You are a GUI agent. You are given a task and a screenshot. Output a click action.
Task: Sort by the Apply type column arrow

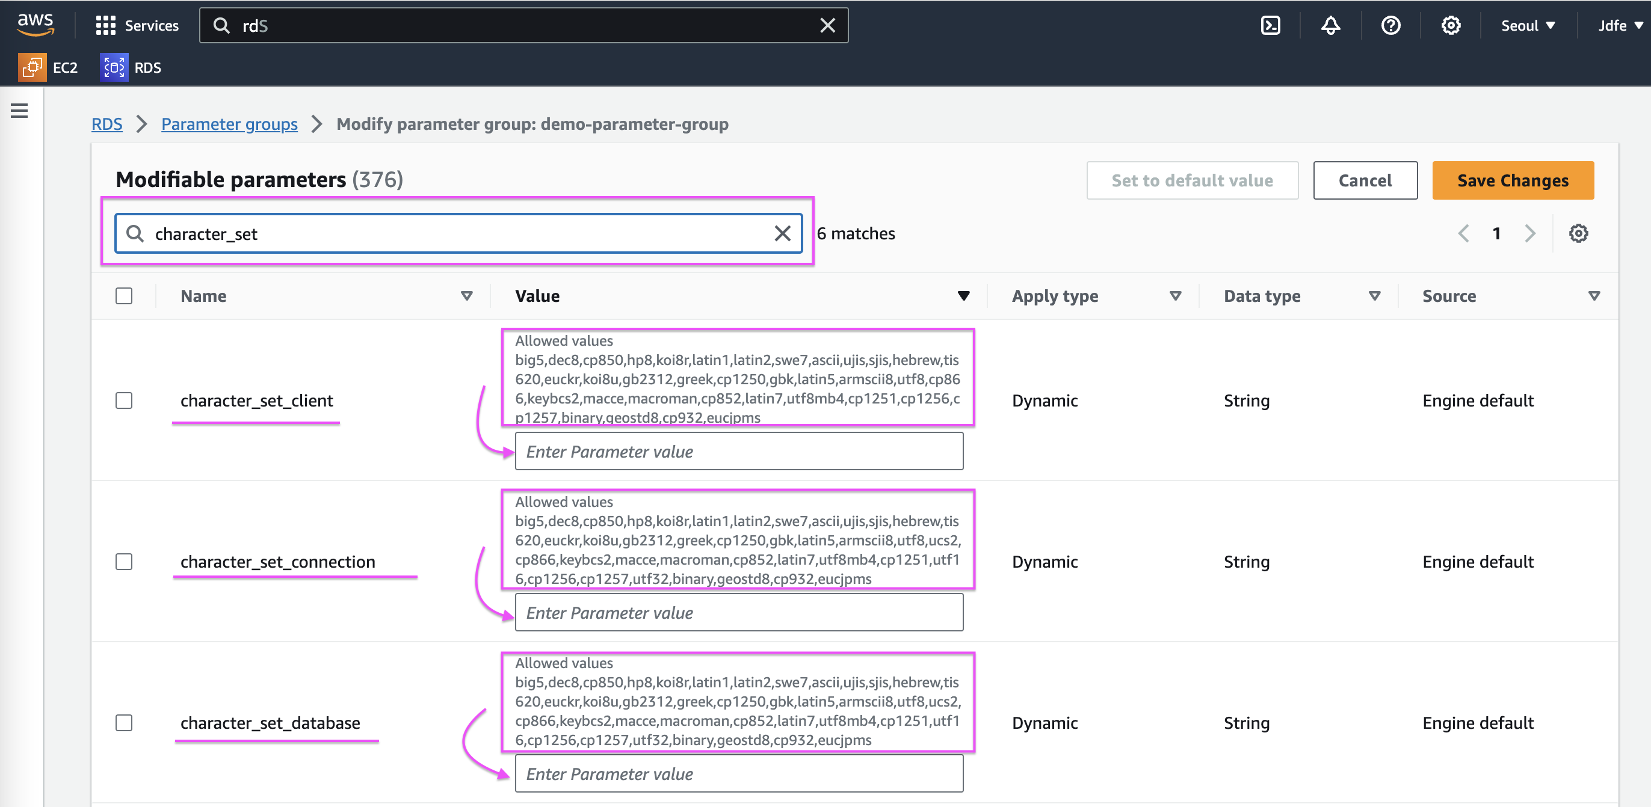pos(1175,295)
